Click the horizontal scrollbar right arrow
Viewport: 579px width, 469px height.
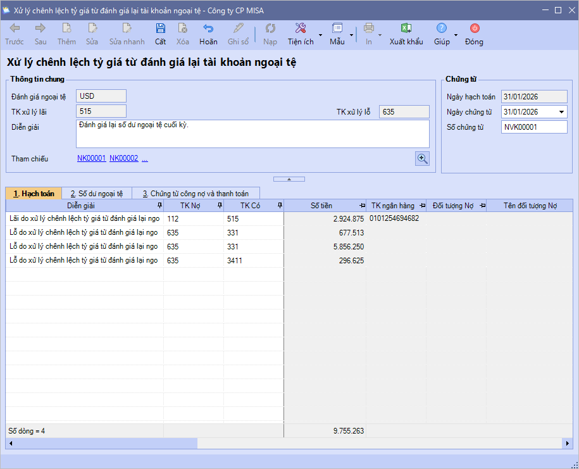tap(568, 444)
